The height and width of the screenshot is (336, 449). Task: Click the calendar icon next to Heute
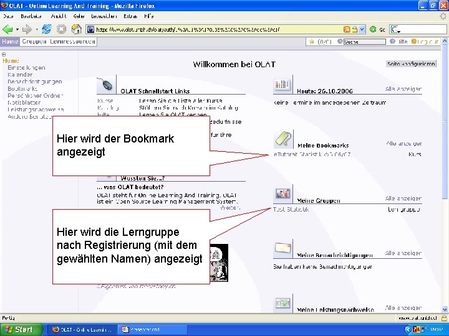(282, 85)
